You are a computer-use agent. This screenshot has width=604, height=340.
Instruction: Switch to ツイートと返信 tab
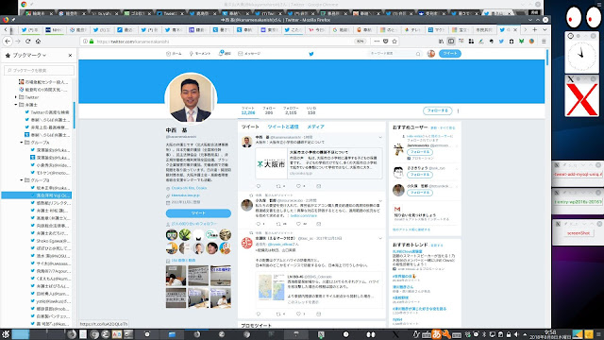click(x=283, y=127)
